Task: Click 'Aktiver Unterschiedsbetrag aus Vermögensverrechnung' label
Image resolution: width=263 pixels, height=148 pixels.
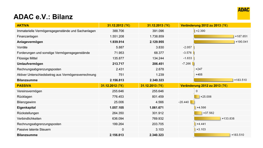Action: click(x=57, y=75)
